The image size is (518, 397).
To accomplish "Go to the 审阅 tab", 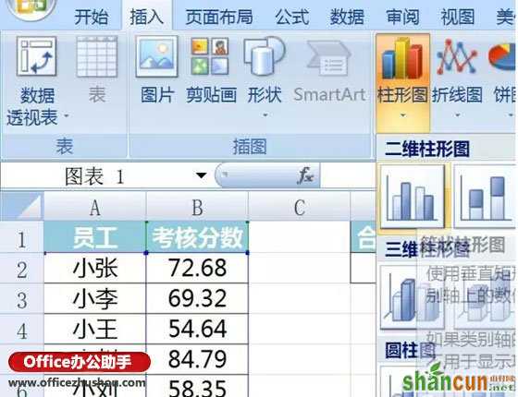I will [x=402, y=17].
